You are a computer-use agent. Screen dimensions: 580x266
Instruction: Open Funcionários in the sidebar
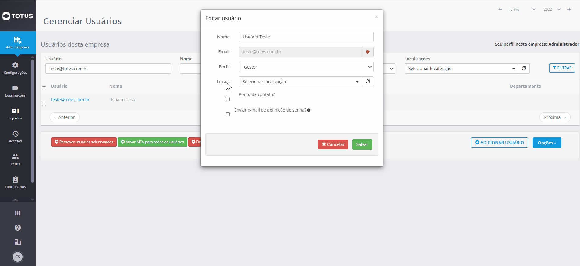coord(15,183)
